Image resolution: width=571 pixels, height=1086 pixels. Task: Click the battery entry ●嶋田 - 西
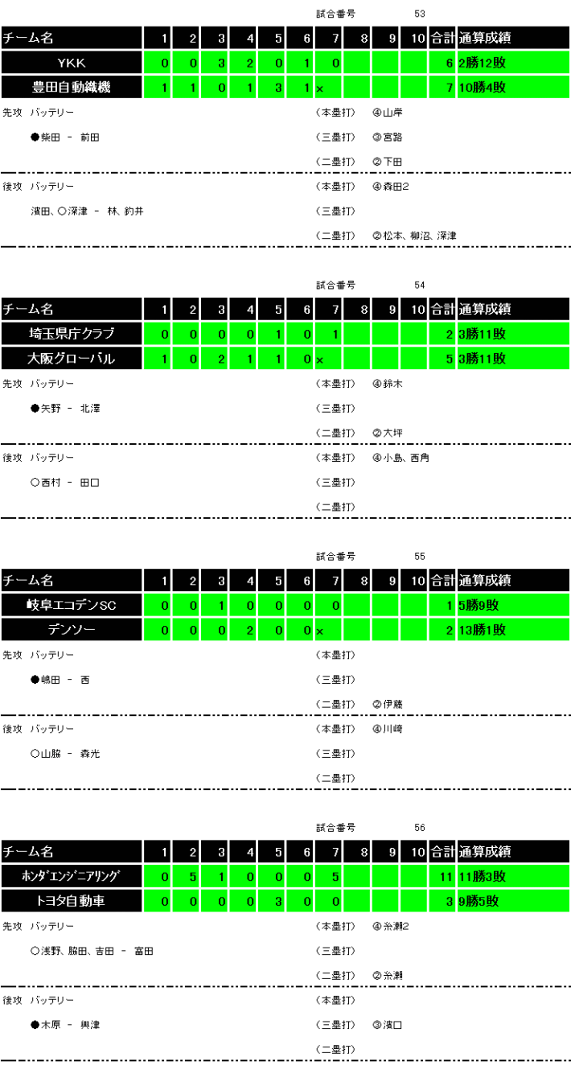click(x=60, y=680)
